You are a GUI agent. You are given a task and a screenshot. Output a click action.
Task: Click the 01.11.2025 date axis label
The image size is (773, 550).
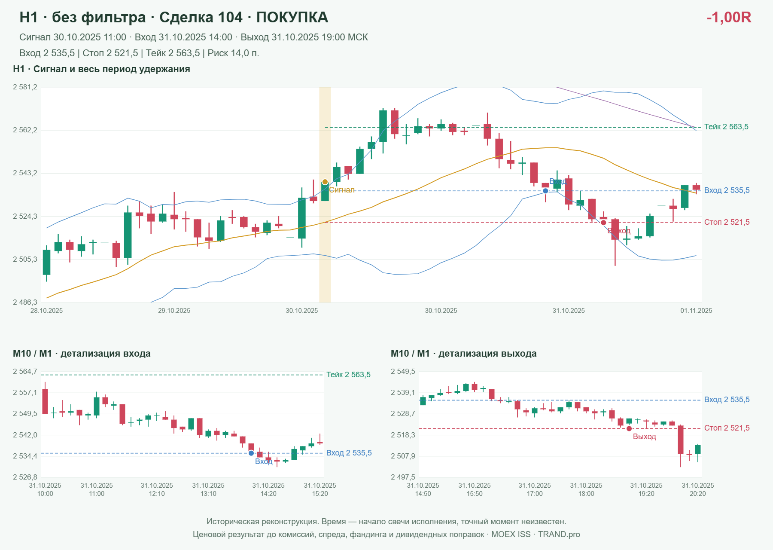[x=696, y=311]
